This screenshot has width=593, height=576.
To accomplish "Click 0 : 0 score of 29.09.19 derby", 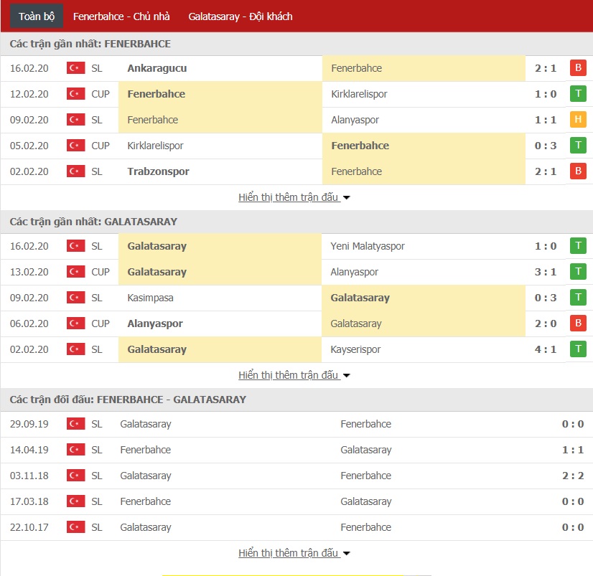I will coord(573,424).
